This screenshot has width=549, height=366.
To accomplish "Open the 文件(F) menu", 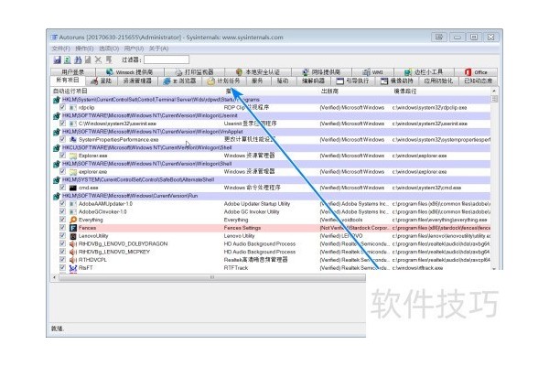I will [61, 48].
